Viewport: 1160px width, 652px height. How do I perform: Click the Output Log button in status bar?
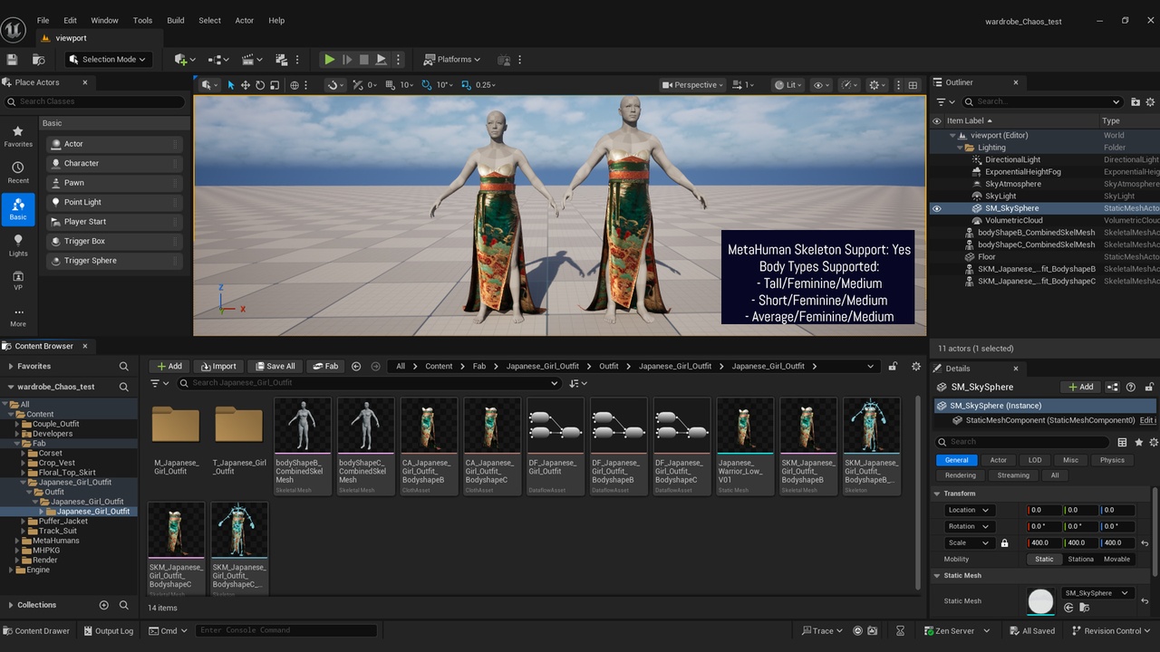tap(108, 631)
